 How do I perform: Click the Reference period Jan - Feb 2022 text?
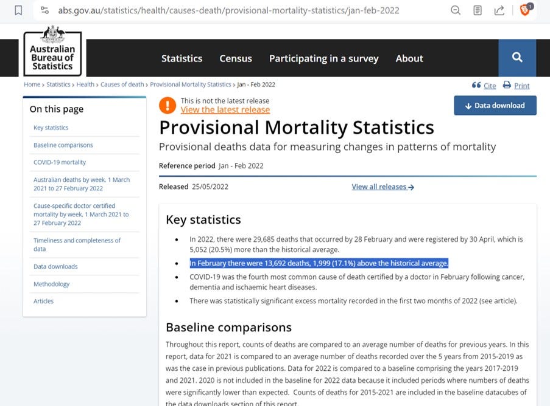211,166
